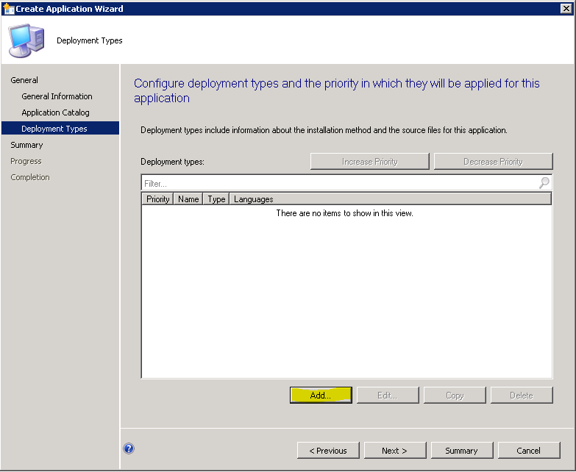Click the 'Deployment types:' label
The image size is (576, 472).
pos(172,162)
